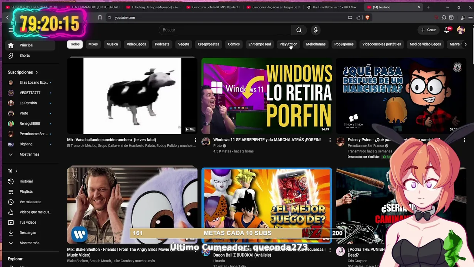Click the YouTube search input field
This screenshot has width=474, height=267.
click(x=225, y=30)
